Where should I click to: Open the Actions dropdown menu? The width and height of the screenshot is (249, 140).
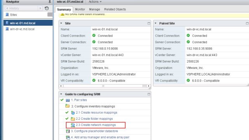tap(95, 2)
